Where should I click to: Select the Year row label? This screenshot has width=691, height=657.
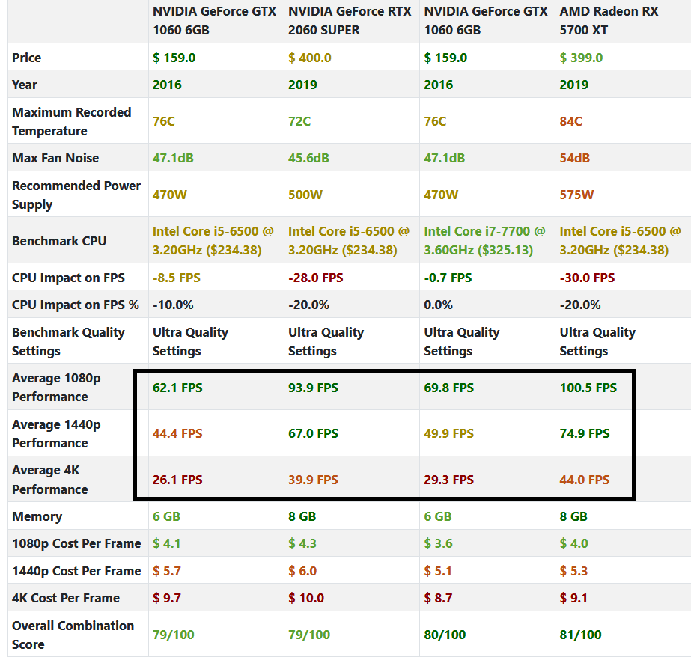pos(24,85)
